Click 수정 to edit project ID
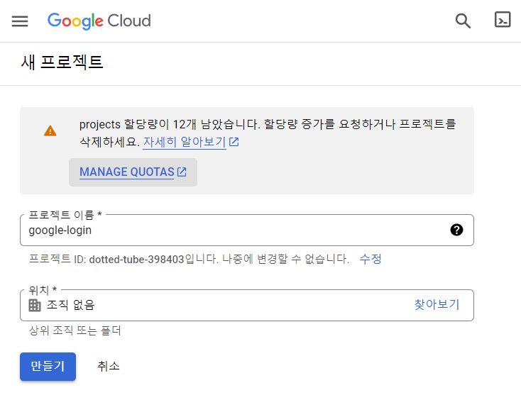521x417 pixels. 370,259
